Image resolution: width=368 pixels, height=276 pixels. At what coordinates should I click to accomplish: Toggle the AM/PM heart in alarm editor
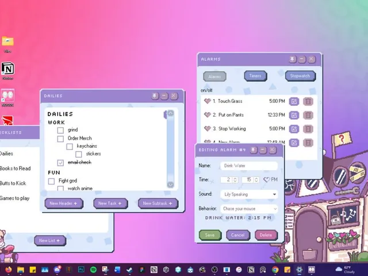[266, 180]
